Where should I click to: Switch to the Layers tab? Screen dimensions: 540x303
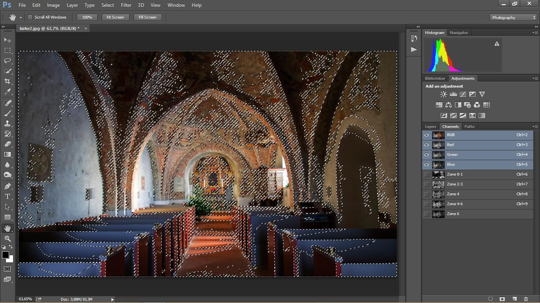[x=430, y=127]
